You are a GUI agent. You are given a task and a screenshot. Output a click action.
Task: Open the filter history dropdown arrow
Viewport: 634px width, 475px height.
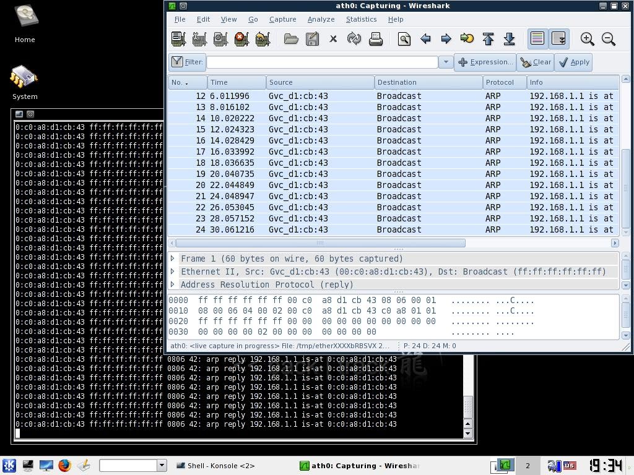pos(445,62)
